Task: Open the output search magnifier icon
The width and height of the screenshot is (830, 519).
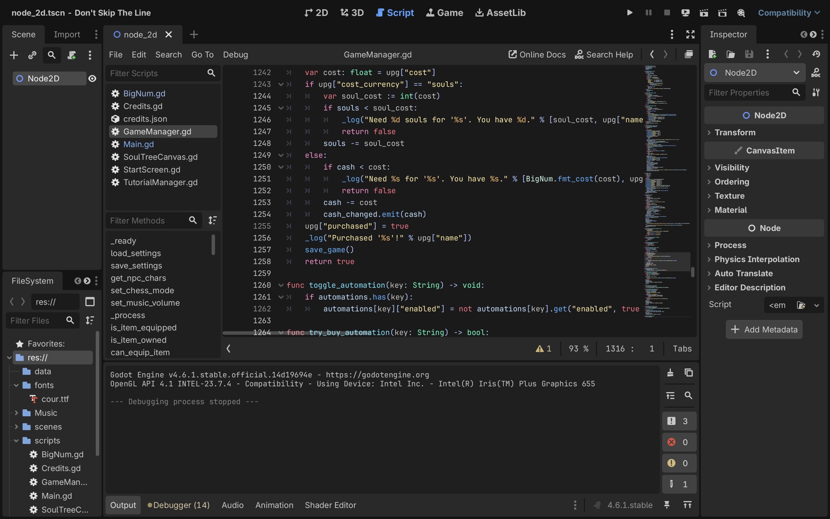Action: [688, 395]
